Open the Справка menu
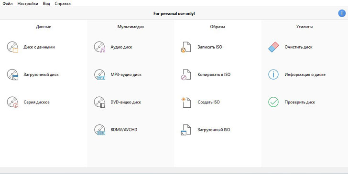 [x=63, y=3]
